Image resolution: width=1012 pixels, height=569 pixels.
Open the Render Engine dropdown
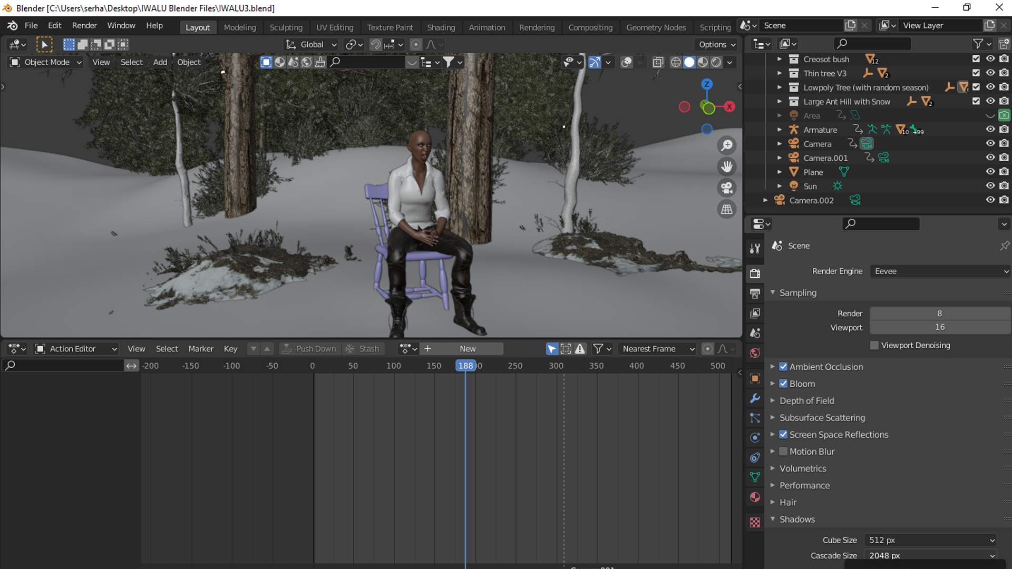pyautogui.click(x=940, y=271)
